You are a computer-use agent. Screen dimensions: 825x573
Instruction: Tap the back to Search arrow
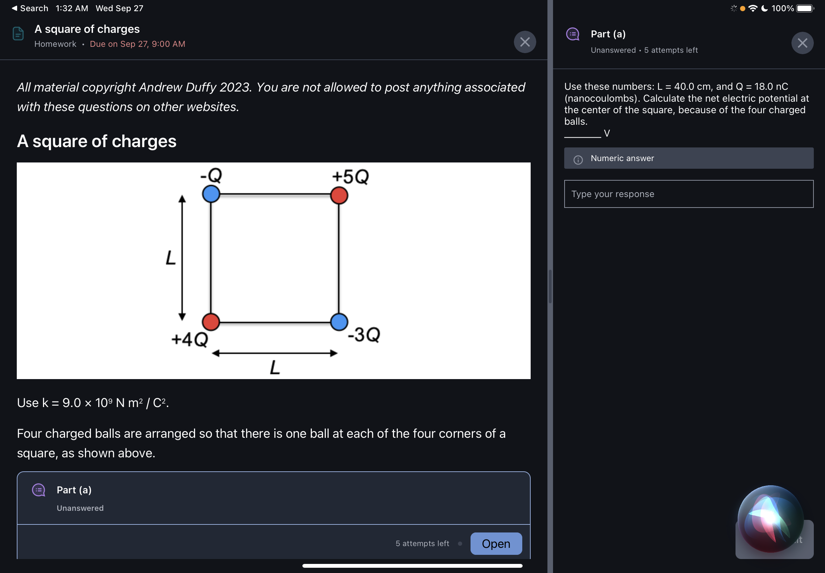[x=14, y=8]
